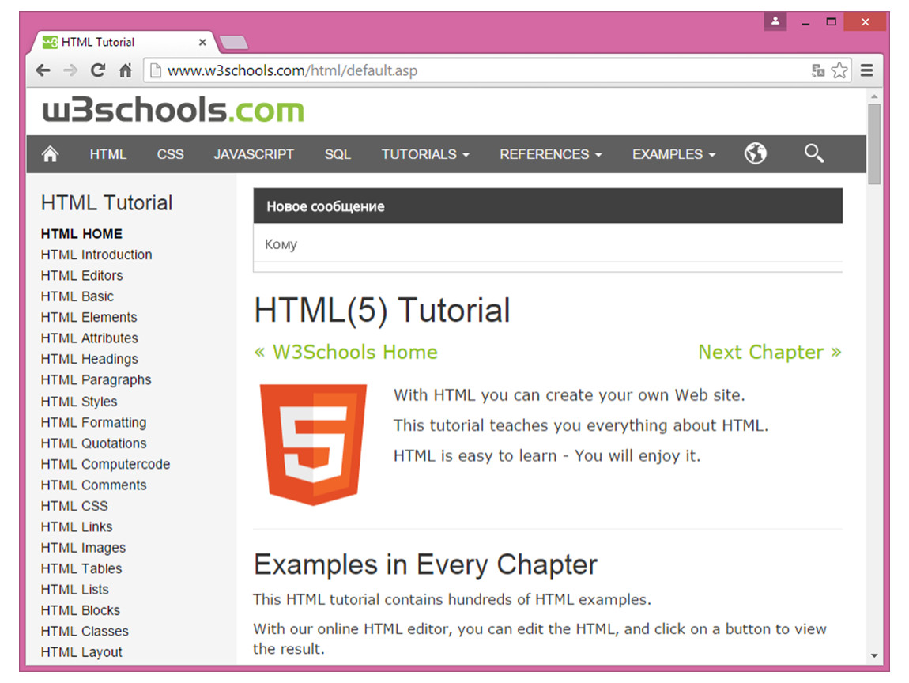Go to W3Schools Home link
The image size is (909, 683).
346,352
